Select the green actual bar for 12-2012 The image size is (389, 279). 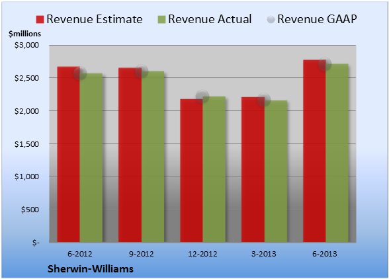click(x=214, y=169)
